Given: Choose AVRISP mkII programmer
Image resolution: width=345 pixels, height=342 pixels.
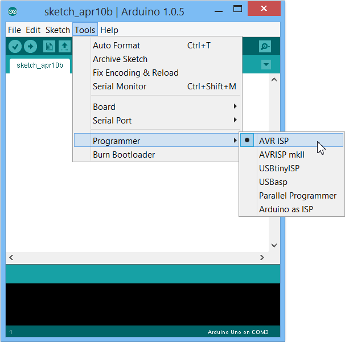Looking at the screenshot, I should tap(291, 155).
